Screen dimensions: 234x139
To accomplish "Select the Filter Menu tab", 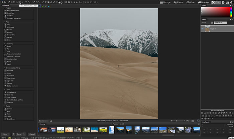I will [x=5, y=5].
